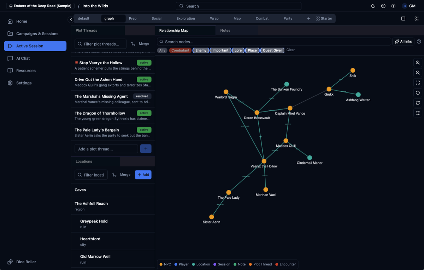Switch to the Social tab

157,18
